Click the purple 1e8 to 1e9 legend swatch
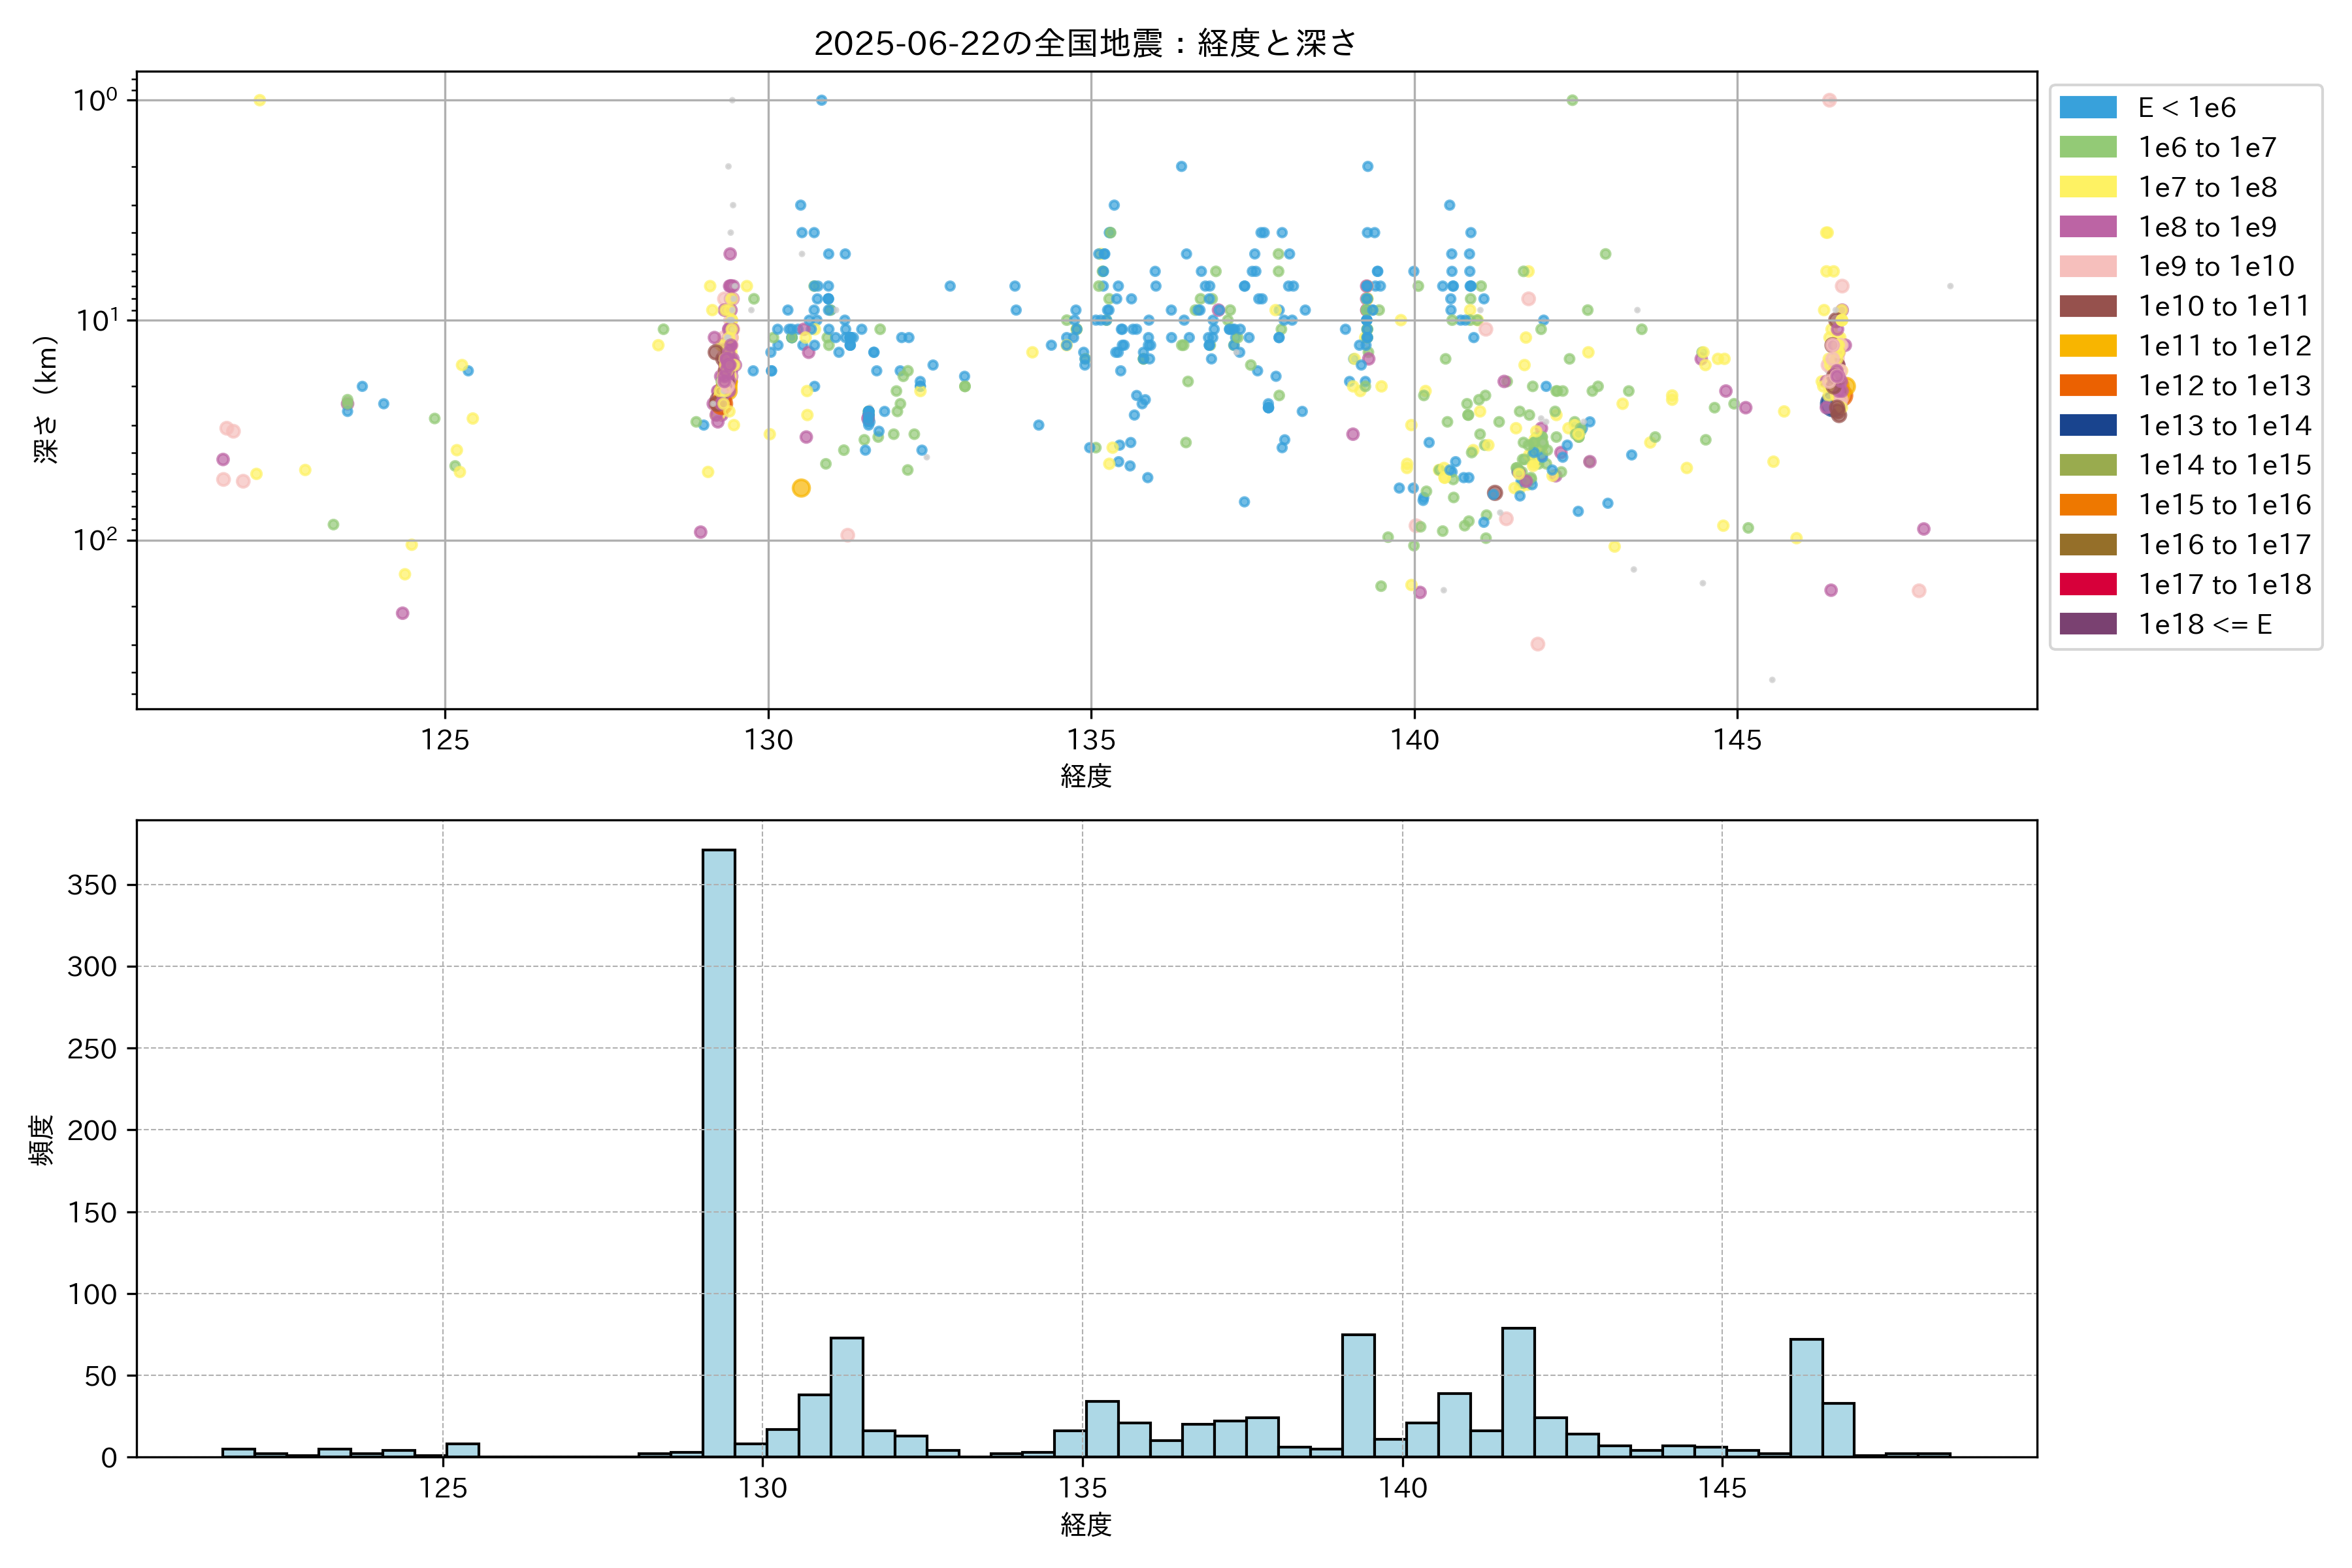This screenshot has height=1568, width=2352. 2088,227
